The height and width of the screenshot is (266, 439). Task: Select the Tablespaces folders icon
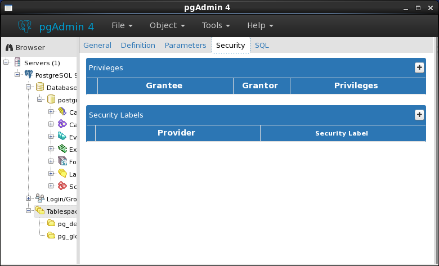(40, 211)
